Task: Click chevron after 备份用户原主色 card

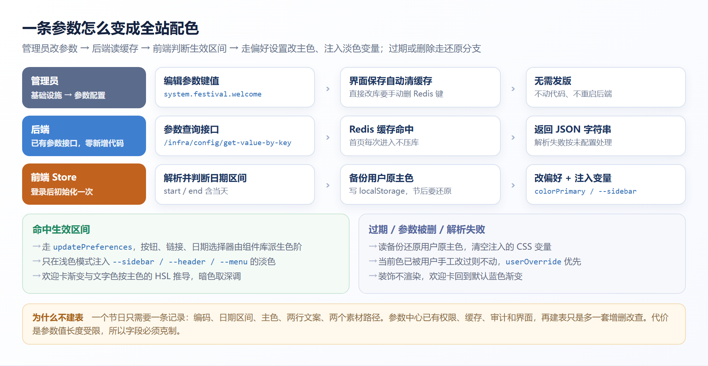Action: pyautogui.click(x=513, y=185)
